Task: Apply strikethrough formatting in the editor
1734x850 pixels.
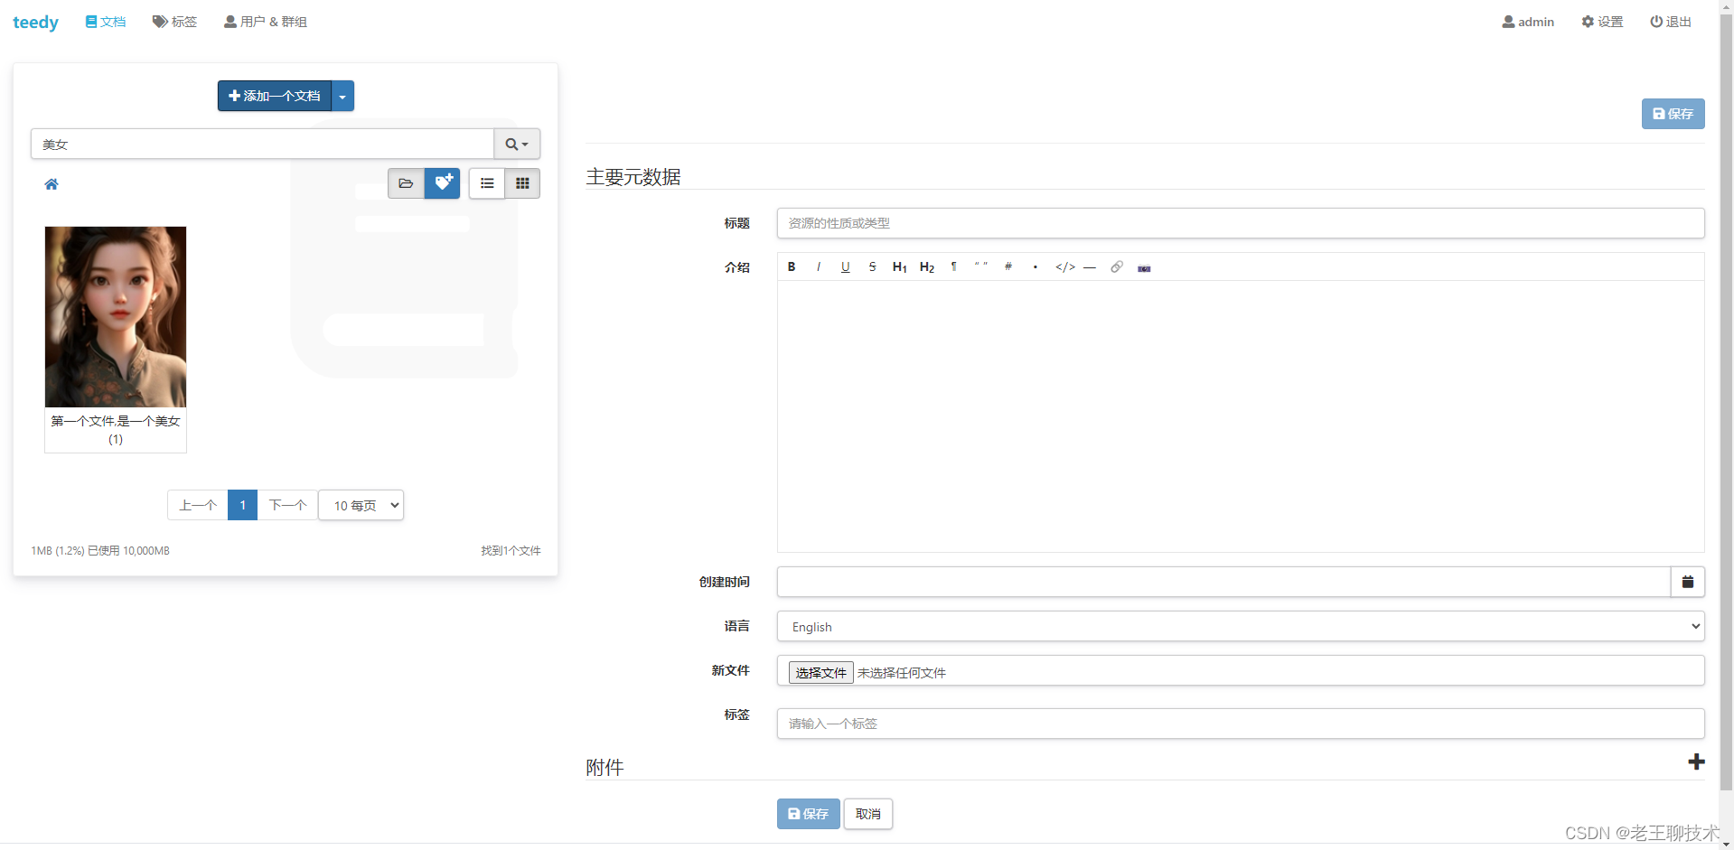Action: [x=872, y=266]
